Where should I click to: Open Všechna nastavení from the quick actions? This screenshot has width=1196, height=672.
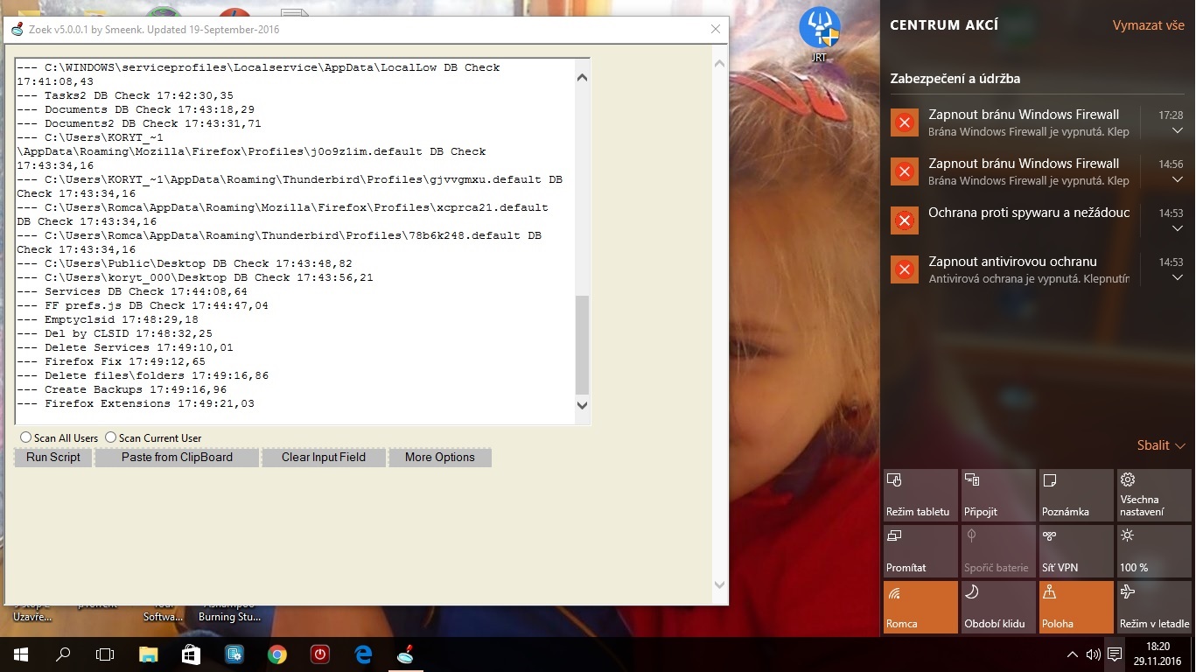[x=1154, y=495]
